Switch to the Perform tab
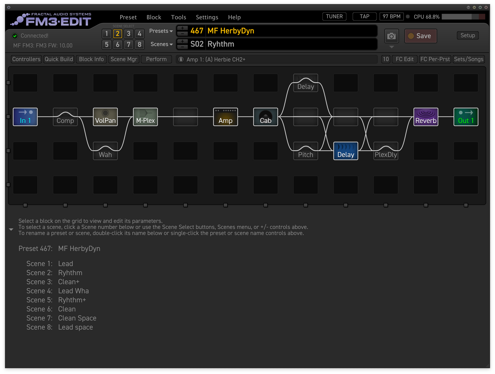Screen dimensions: 495x374 [x=156, y=59]
